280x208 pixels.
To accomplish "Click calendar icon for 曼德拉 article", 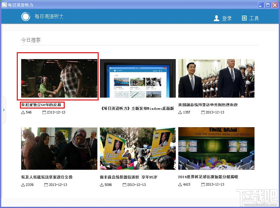I will pos(124,185).
